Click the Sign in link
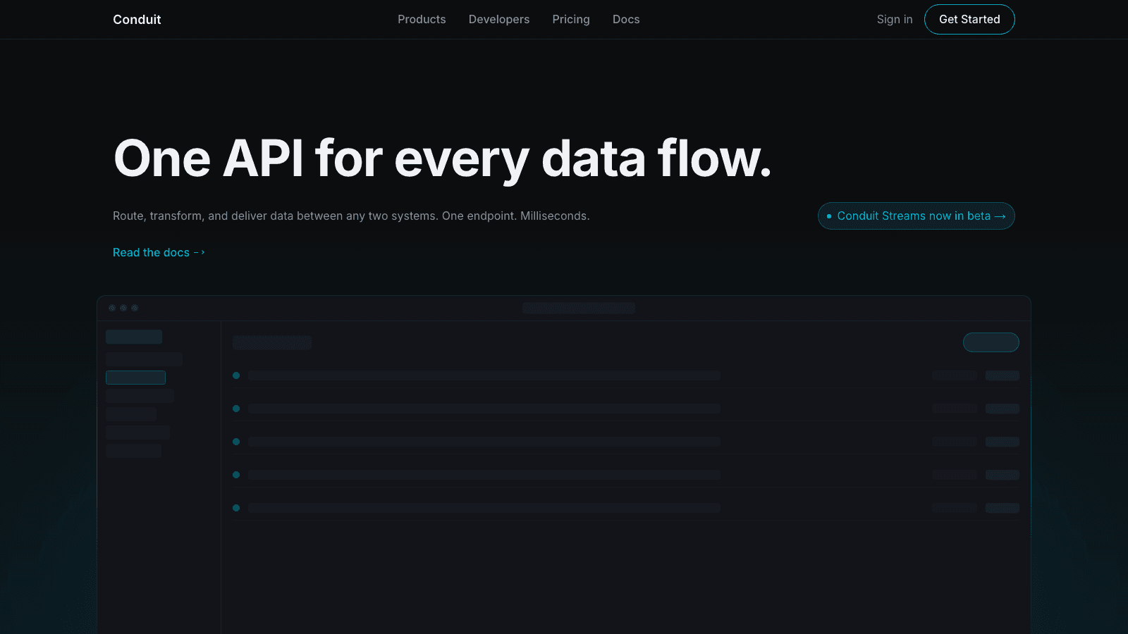The image size is (1128, 634). (x=894, y=19)
